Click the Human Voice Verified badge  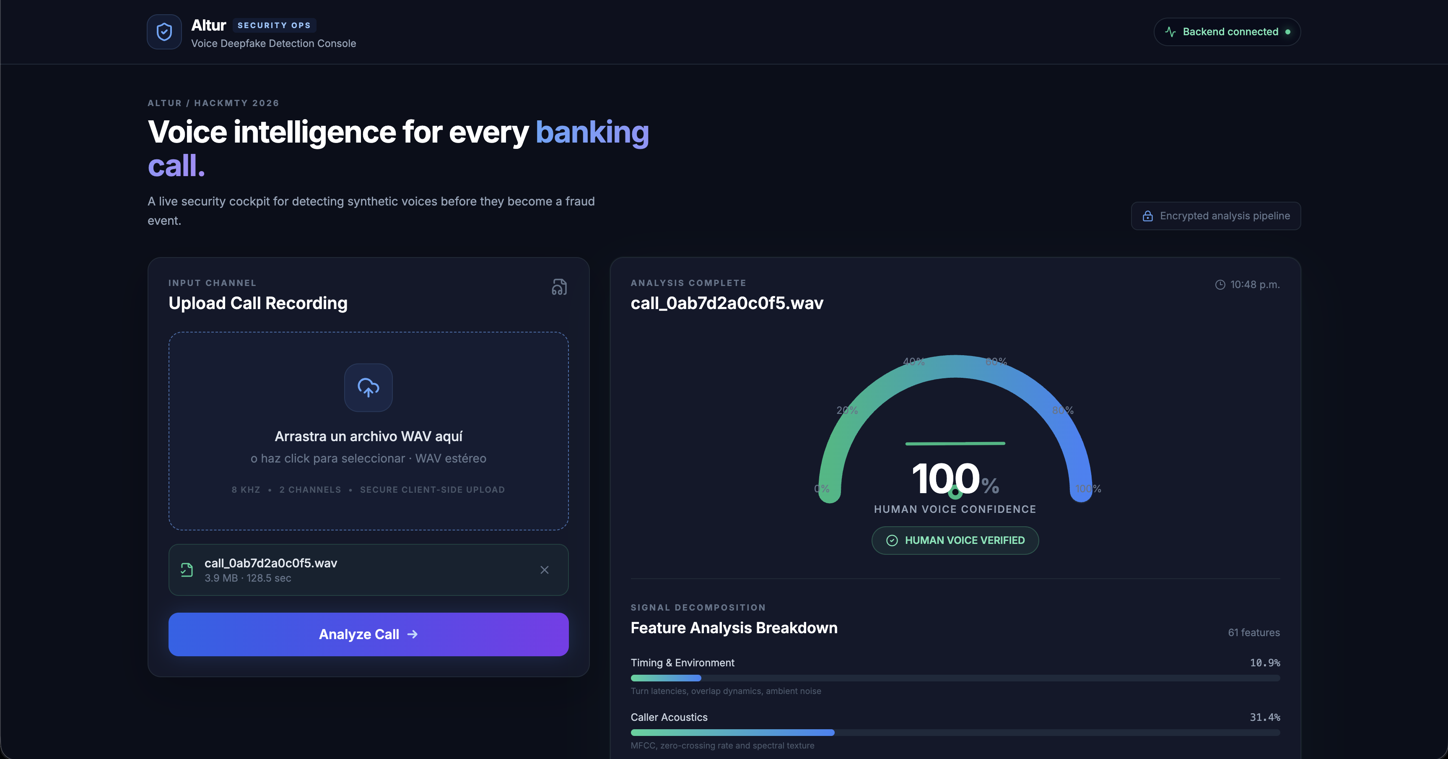[x=955, y=540]
